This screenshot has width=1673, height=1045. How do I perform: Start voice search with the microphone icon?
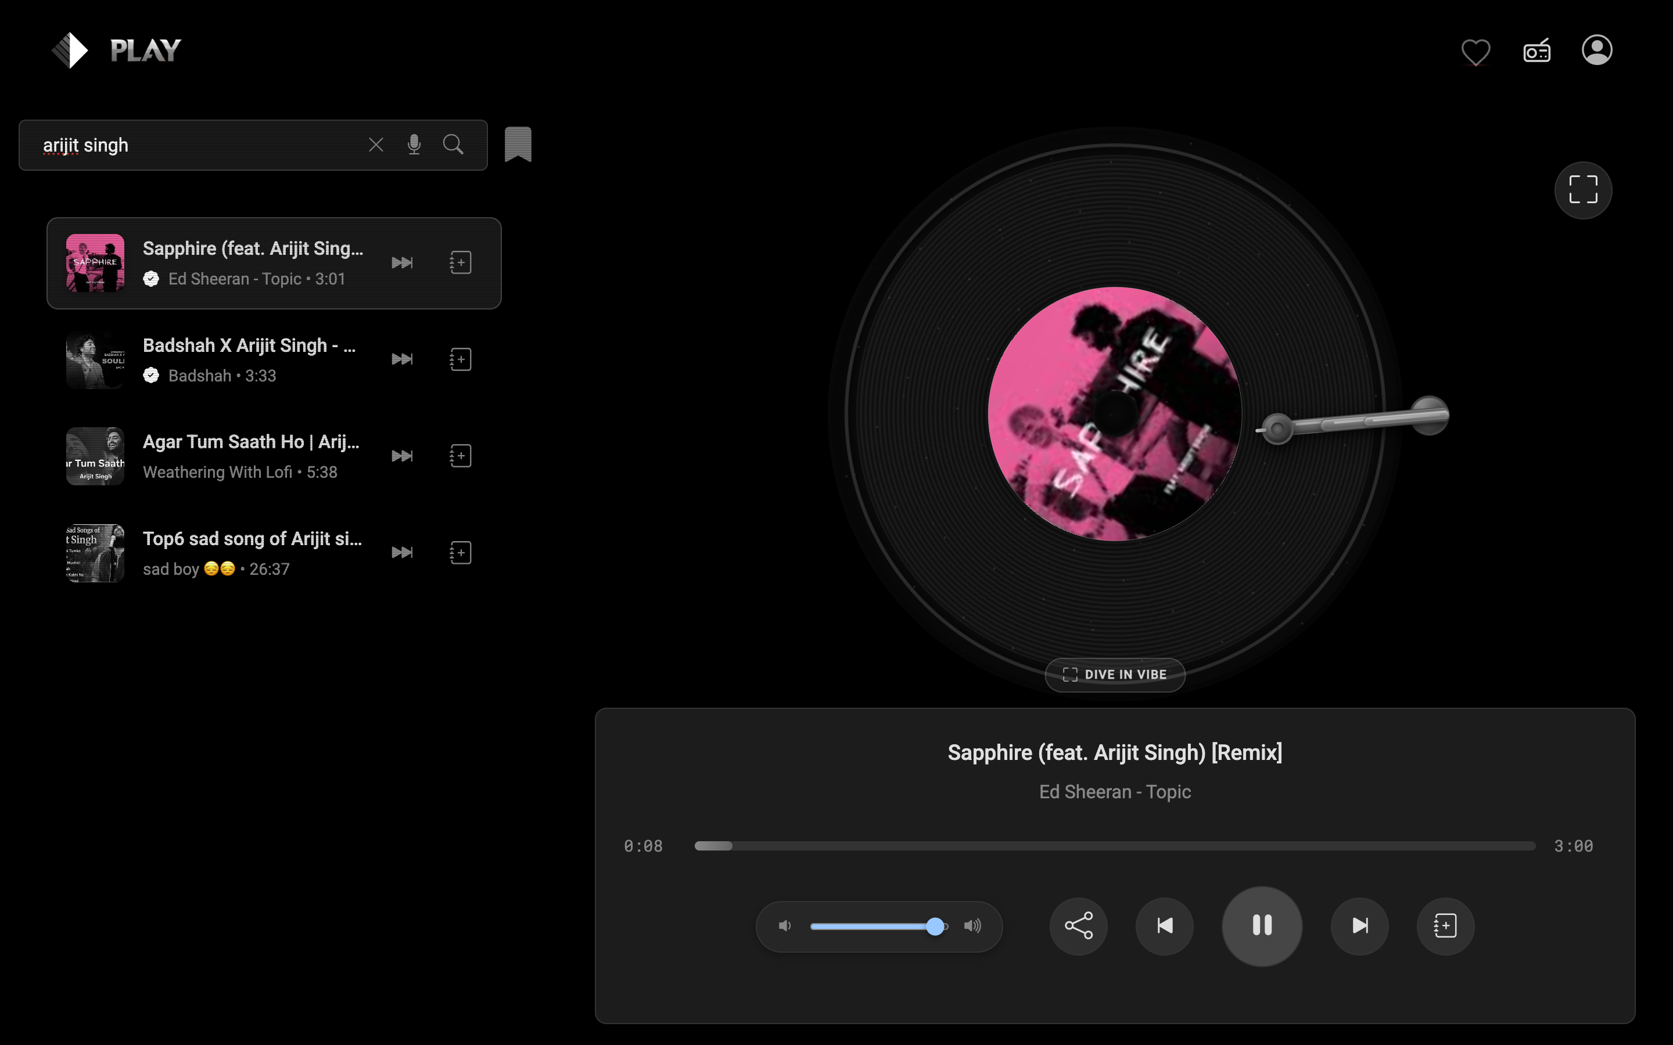tap(414, 145)
